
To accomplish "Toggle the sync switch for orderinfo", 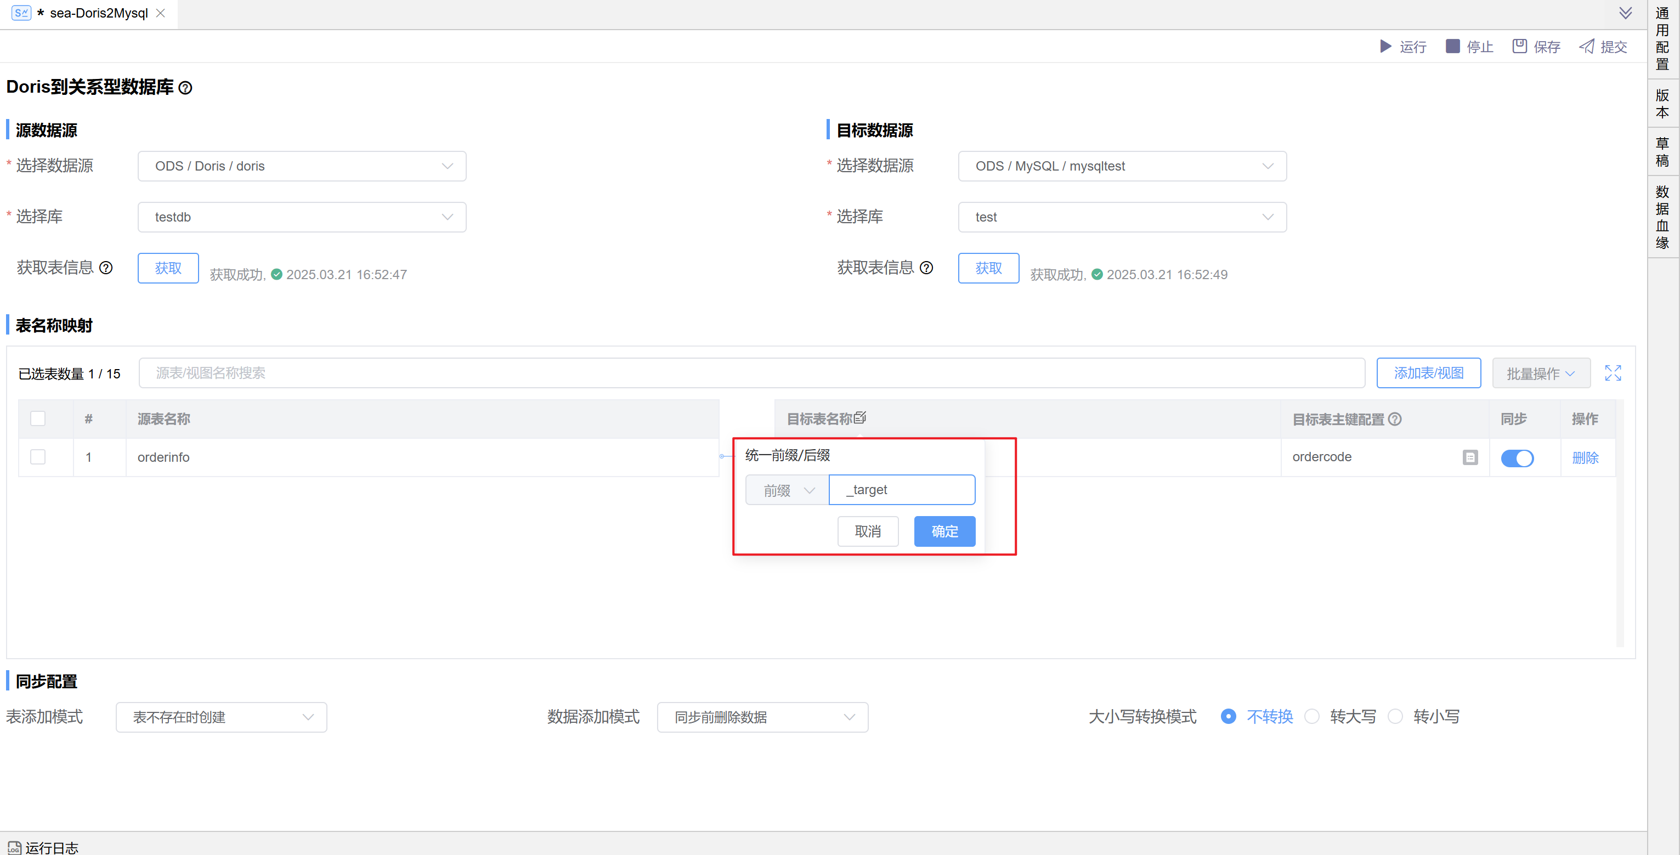I will coord(1517,458).
